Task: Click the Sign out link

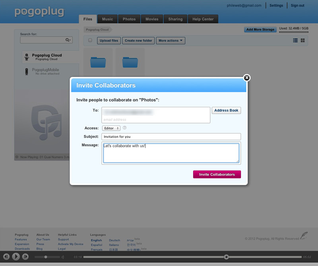Action: (297, 6)
